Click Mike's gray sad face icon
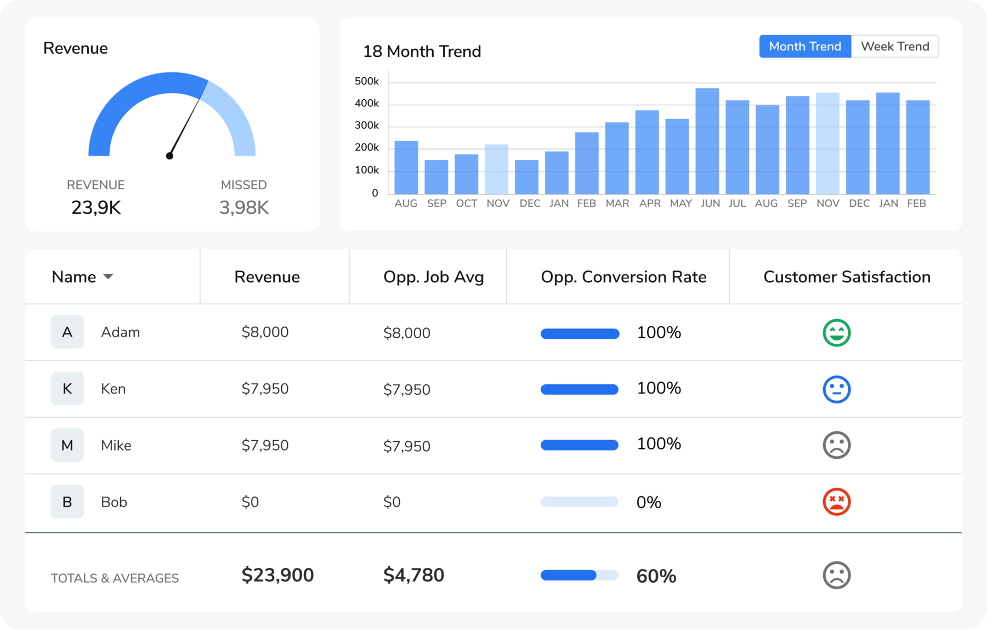987x632 pixels. pos(836,445)
